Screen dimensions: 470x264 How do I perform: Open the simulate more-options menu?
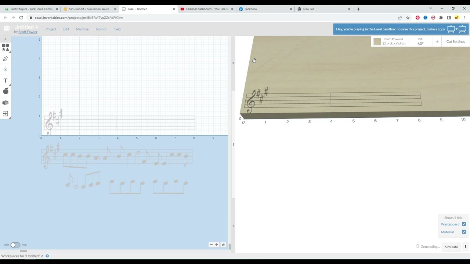click(465, 247)
